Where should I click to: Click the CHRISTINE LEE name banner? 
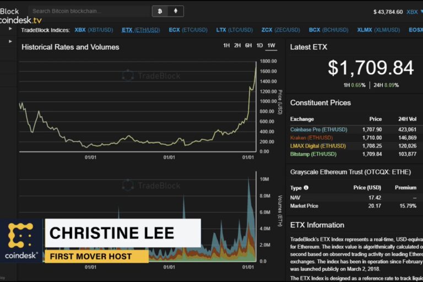click(x=123, y=233)
